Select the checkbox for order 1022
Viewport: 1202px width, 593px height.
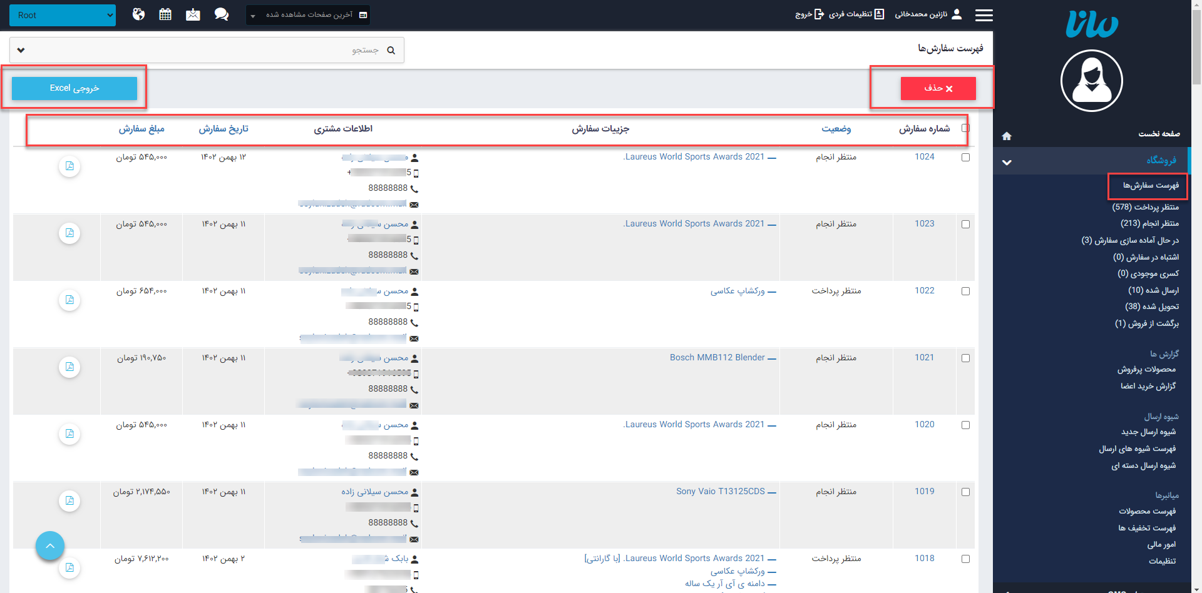pos(965,291)
